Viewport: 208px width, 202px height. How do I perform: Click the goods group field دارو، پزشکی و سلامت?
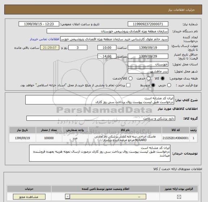coord(101,118)
